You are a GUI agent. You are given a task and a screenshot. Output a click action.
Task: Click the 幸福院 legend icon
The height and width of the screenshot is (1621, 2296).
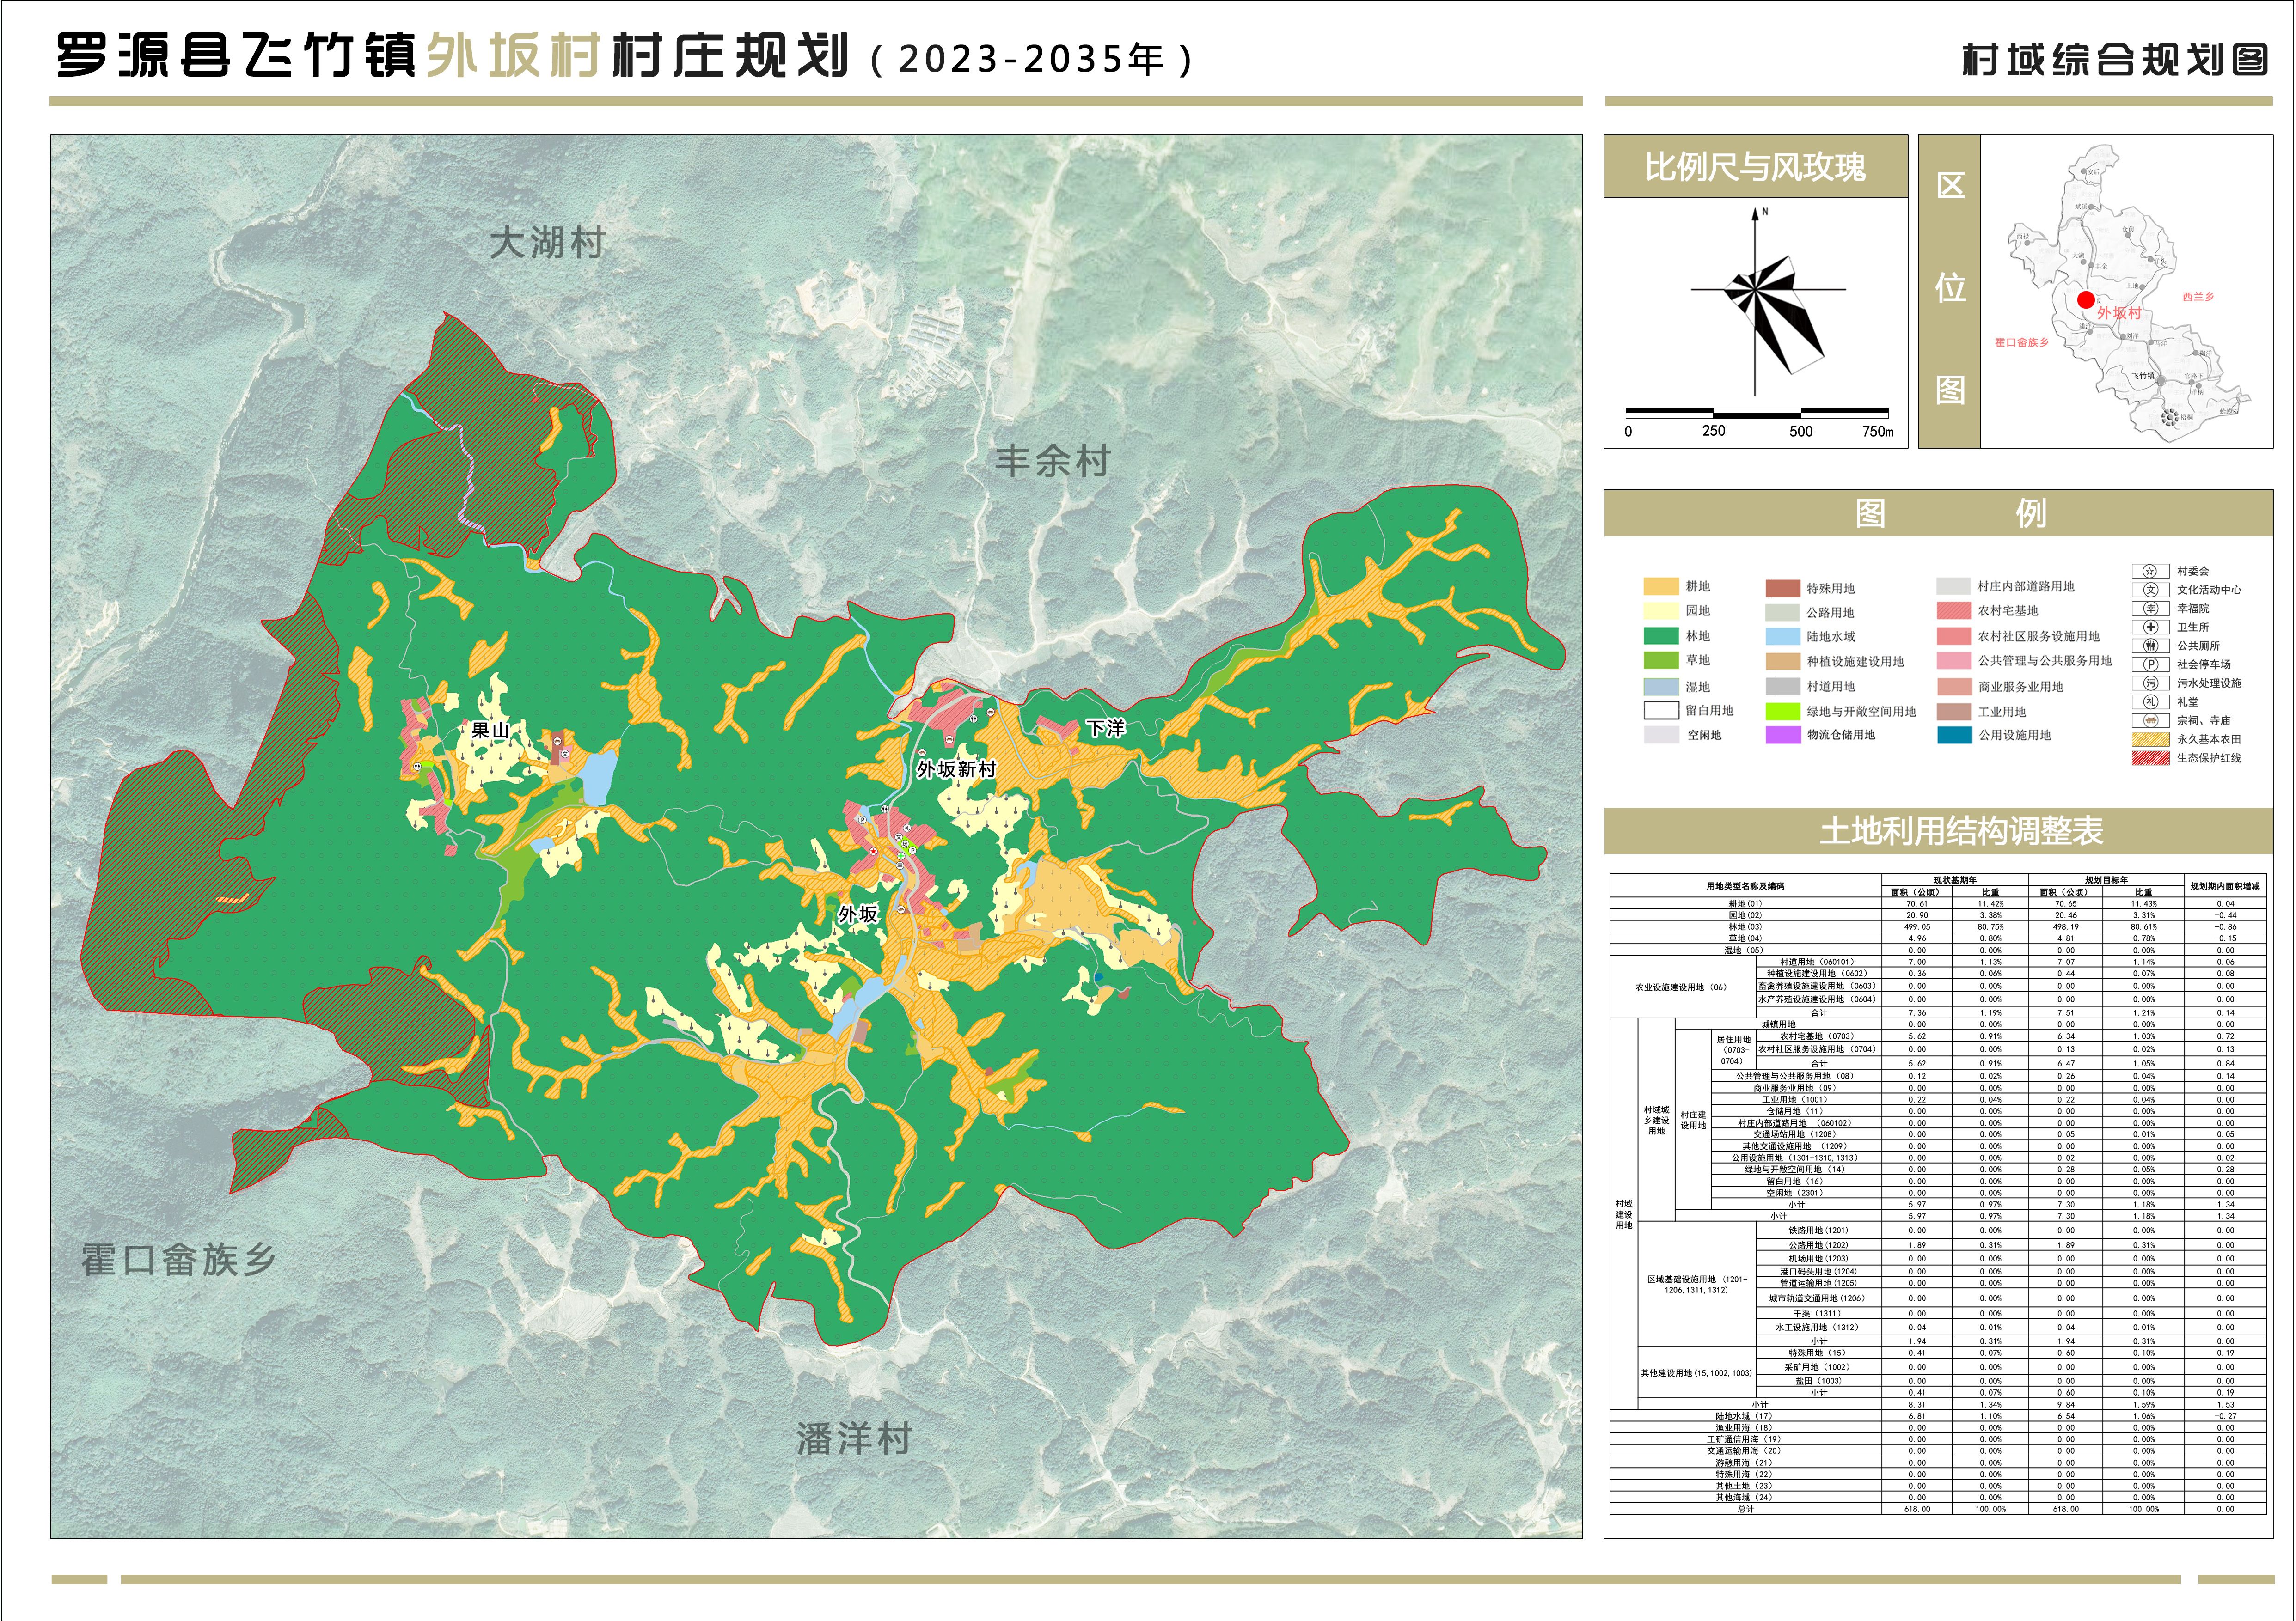[x=2150, y=609]
